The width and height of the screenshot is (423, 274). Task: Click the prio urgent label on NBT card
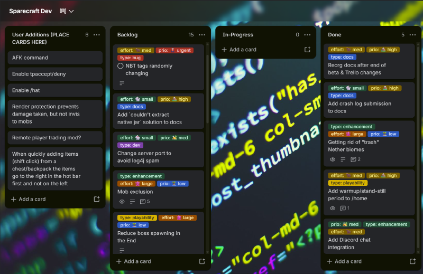[x=174, y=50]
